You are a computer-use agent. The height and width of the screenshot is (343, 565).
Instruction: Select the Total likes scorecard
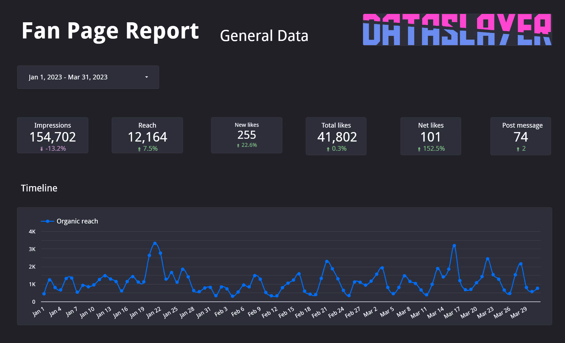[337, 137]
